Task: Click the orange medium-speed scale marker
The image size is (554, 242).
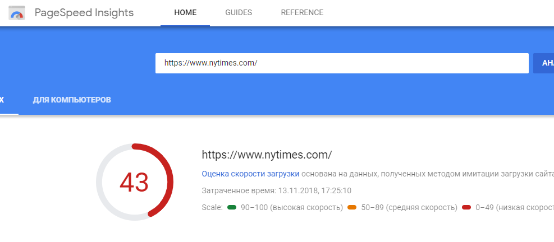Action: pyautogui.click(x=352, y=208)
